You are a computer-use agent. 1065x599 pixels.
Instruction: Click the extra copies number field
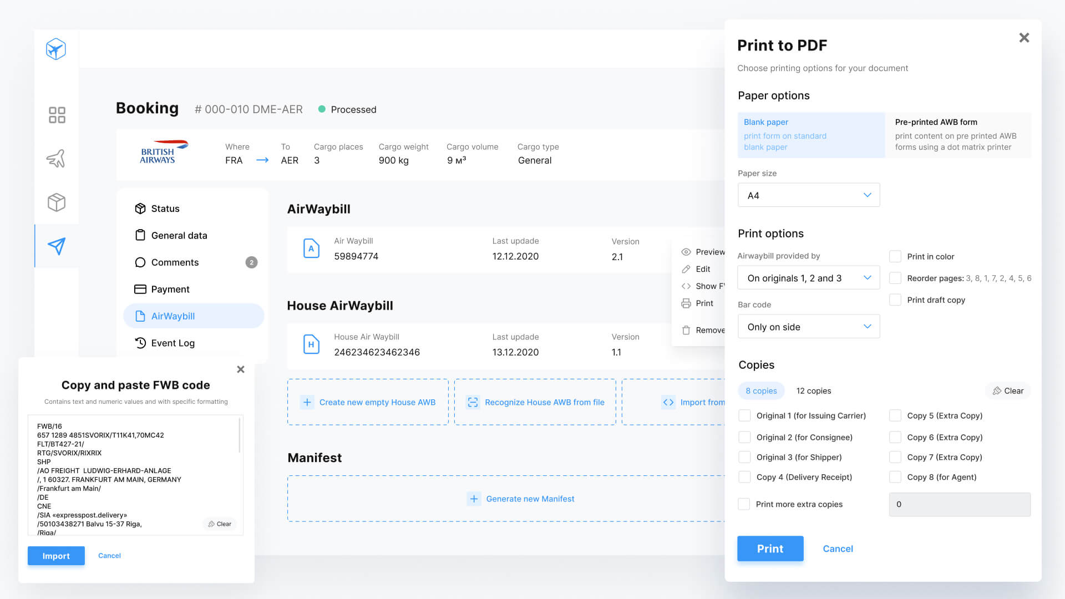click(x=959, y=504)
